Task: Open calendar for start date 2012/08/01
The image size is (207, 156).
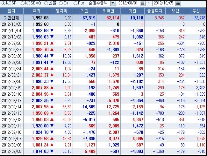Action: [143, 3]
